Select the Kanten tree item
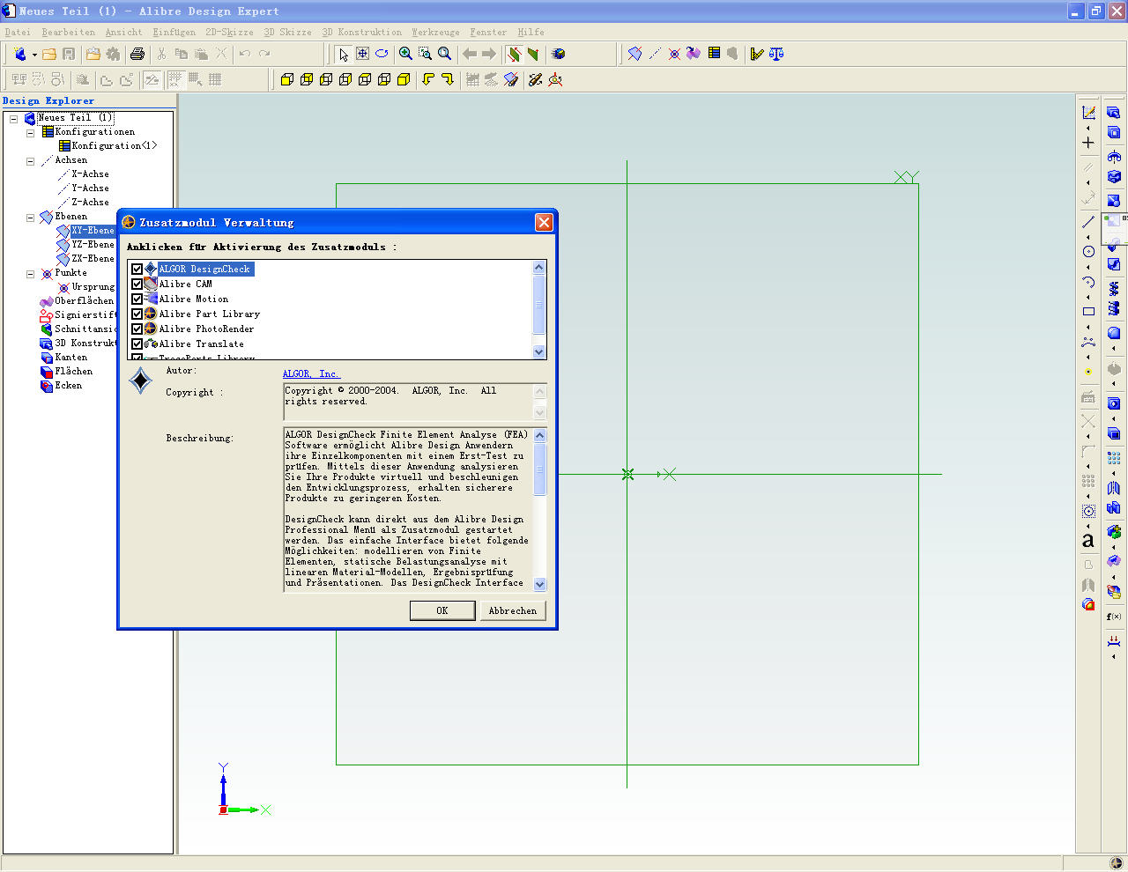Screen dimensions: 1128x872 [x=70, y=358]
